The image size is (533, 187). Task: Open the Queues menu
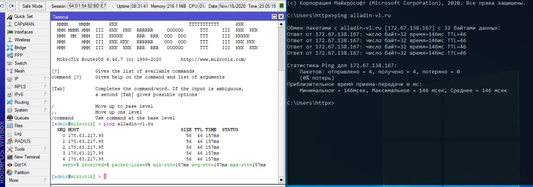(x=27, y=118)
